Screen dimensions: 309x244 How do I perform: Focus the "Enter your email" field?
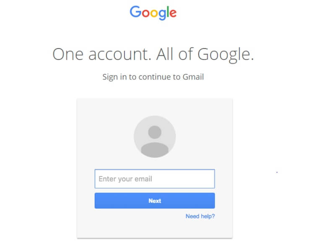(154, 179)
